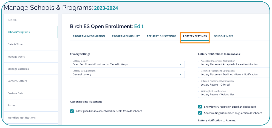Open the Application Settings tab

(161, 36)
